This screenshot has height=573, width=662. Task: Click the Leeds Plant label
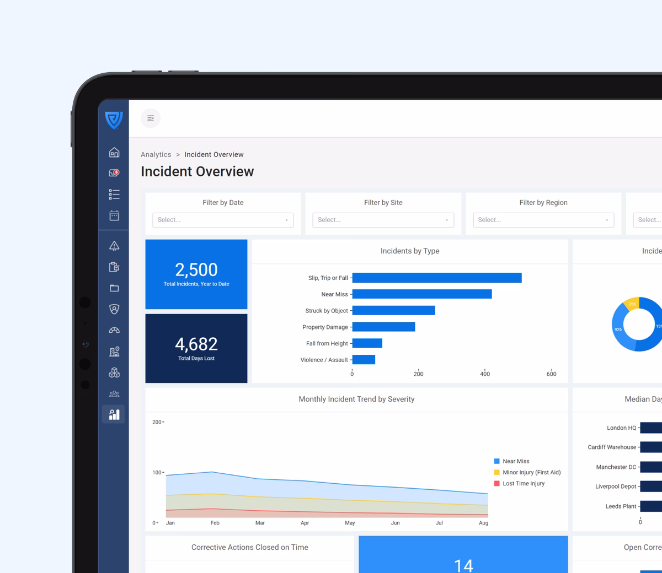(621, 506)
